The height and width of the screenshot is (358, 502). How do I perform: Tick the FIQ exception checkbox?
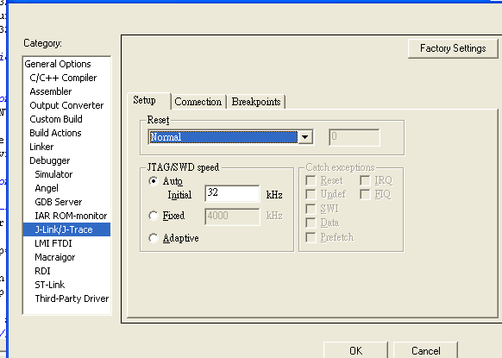[365, 194]
